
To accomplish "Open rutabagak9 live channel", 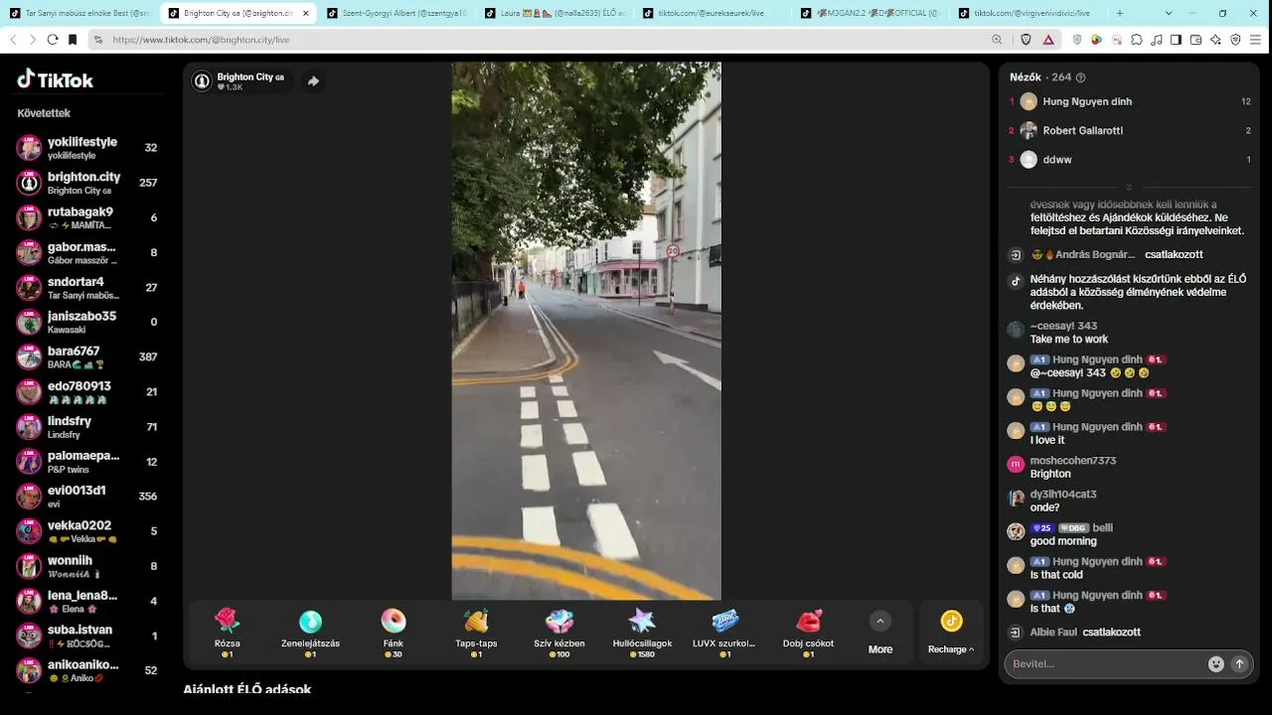I will (x=88, y=217).
